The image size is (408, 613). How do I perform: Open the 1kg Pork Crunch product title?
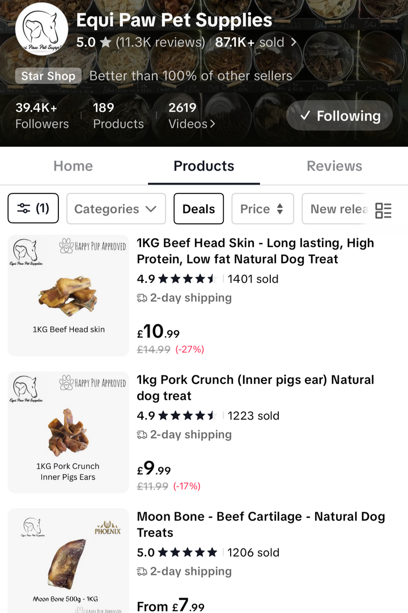pyautogui.click(x=255, y=388)
